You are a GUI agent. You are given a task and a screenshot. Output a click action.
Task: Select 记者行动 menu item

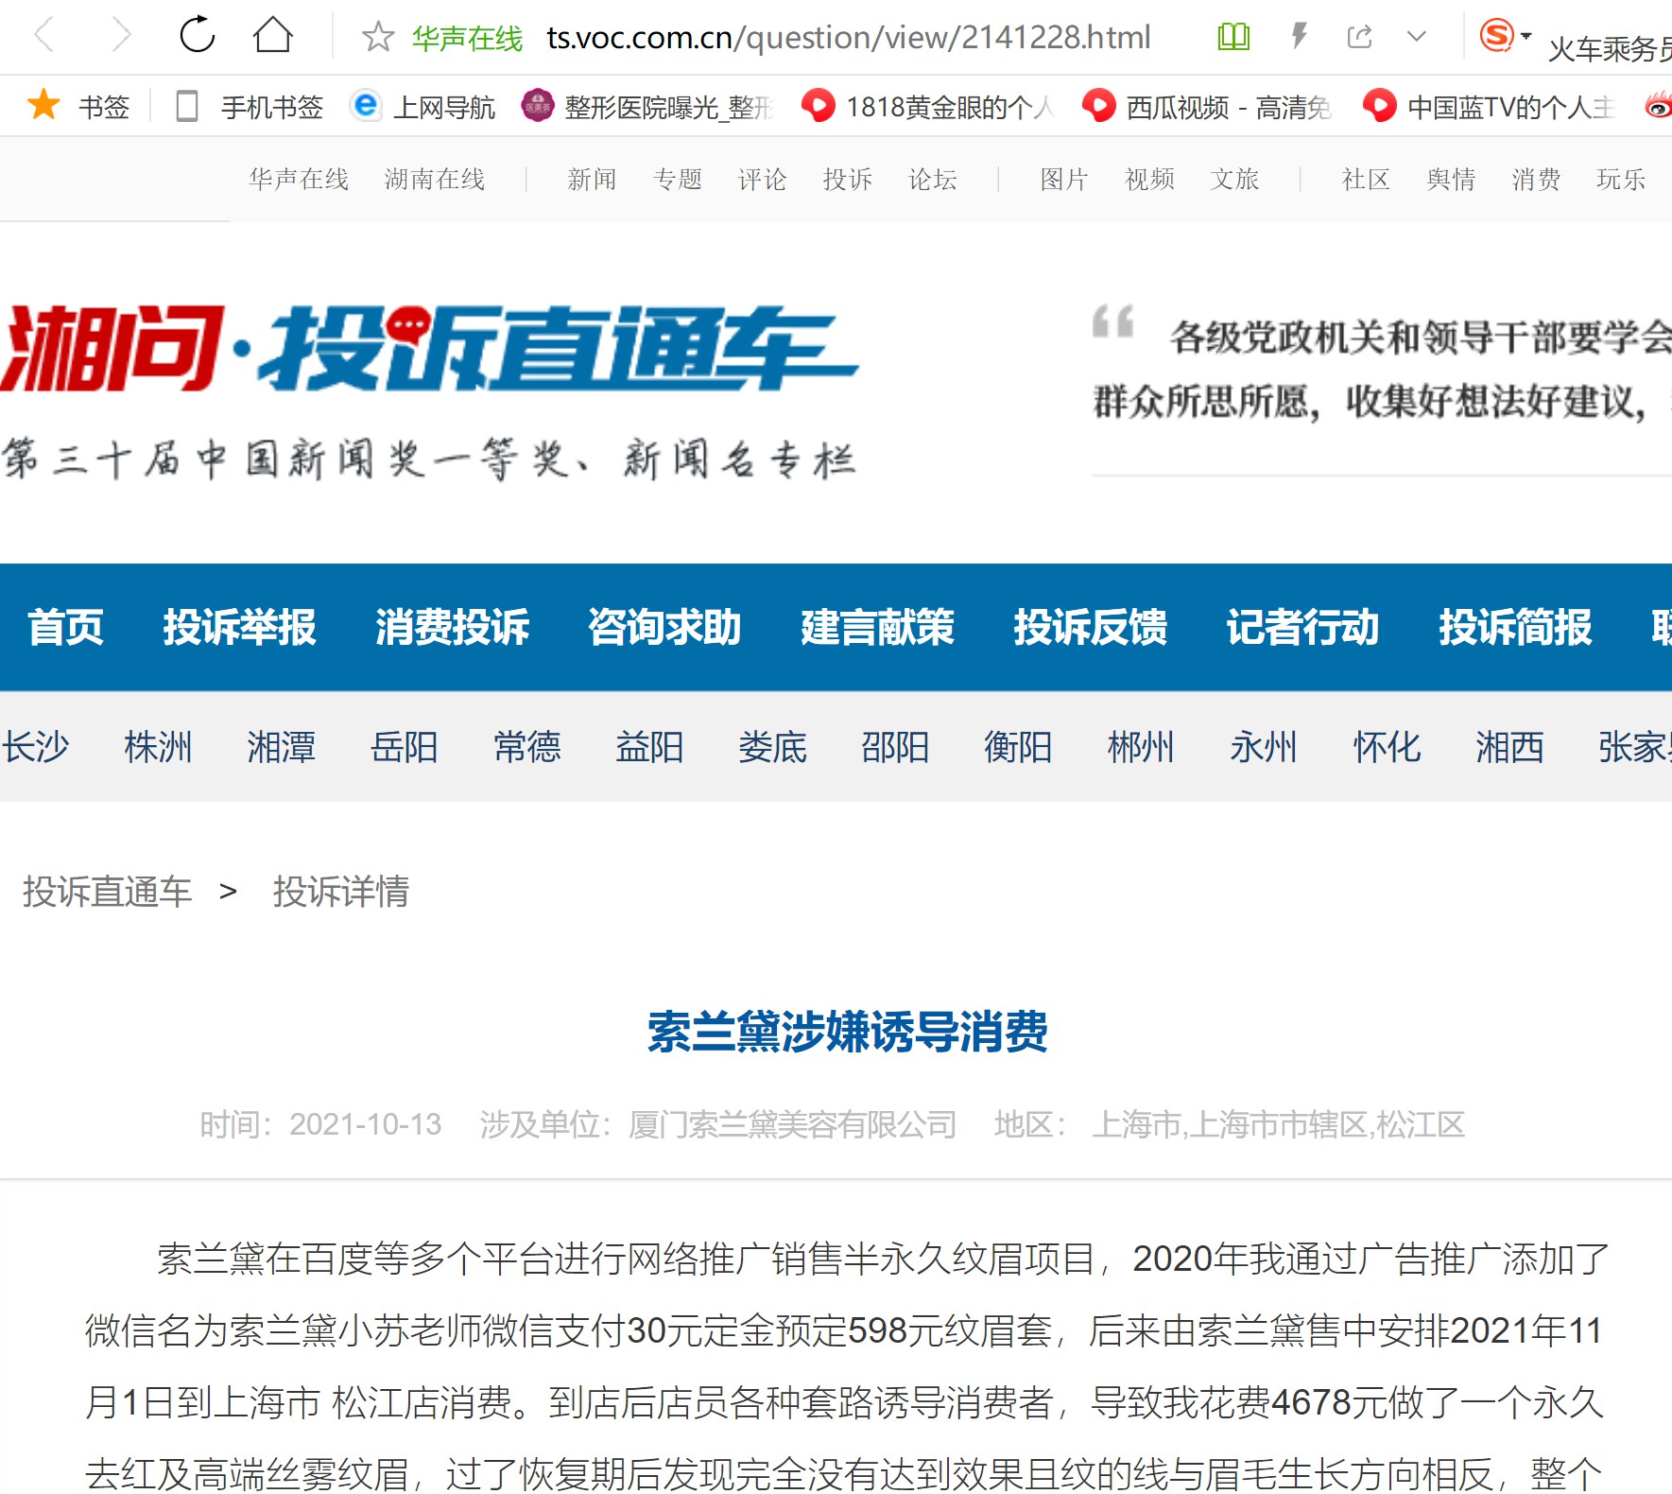click(1302, 627)
